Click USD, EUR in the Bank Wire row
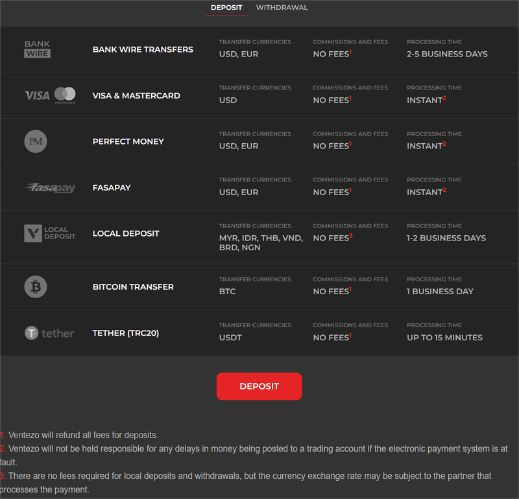 239,54
